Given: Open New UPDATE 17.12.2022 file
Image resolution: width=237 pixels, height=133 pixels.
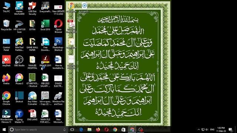Looking at the screenshot, I should pyautogui.click(x=59, y=9).
